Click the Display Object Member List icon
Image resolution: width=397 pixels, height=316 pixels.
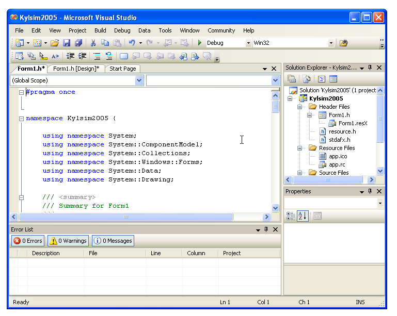(19, 56)
